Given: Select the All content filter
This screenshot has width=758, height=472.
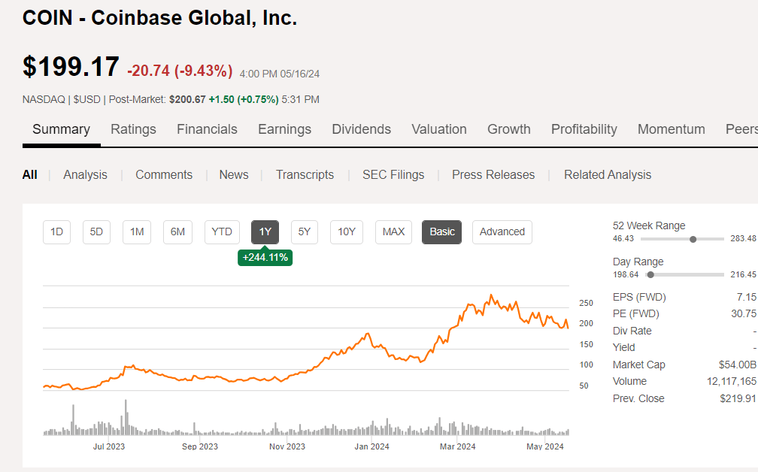Looking at the screenshot, I should (x=29, y=174).
